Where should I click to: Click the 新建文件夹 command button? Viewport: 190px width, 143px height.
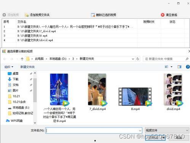27,67
